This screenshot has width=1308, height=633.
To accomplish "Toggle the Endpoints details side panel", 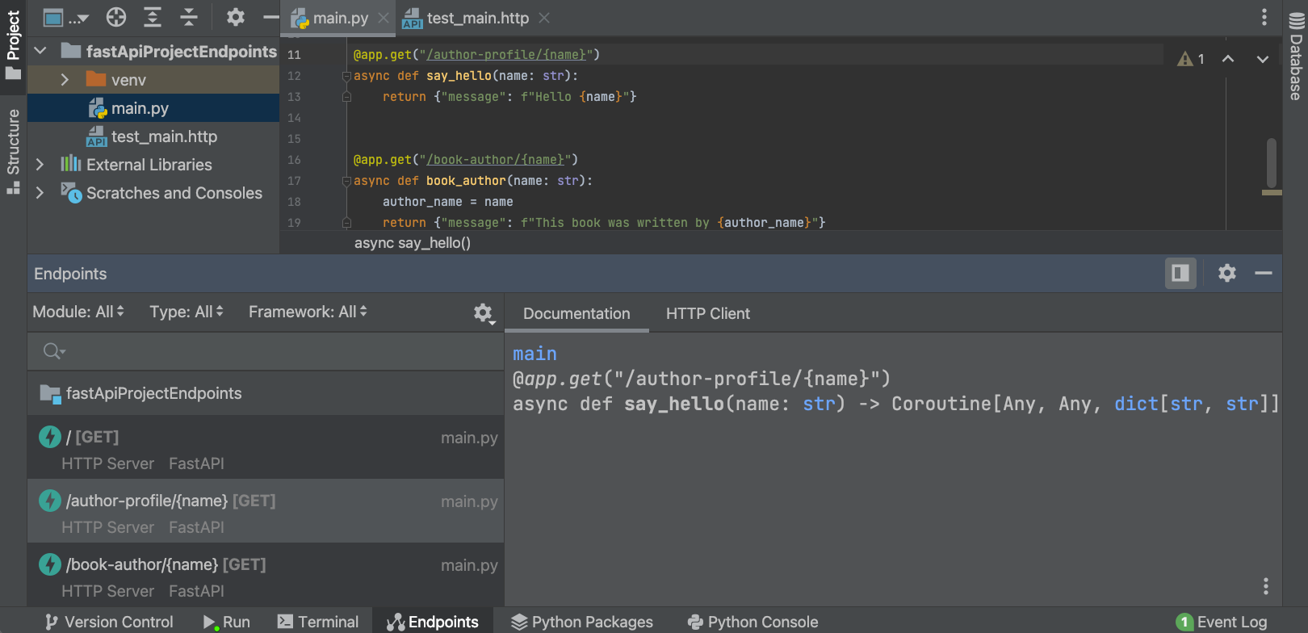I will click(x=1180, y=274).
